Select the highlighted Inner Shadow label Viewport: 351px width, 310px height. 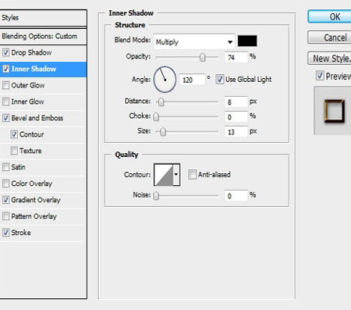pyautogui.click(x=34, y=69)
